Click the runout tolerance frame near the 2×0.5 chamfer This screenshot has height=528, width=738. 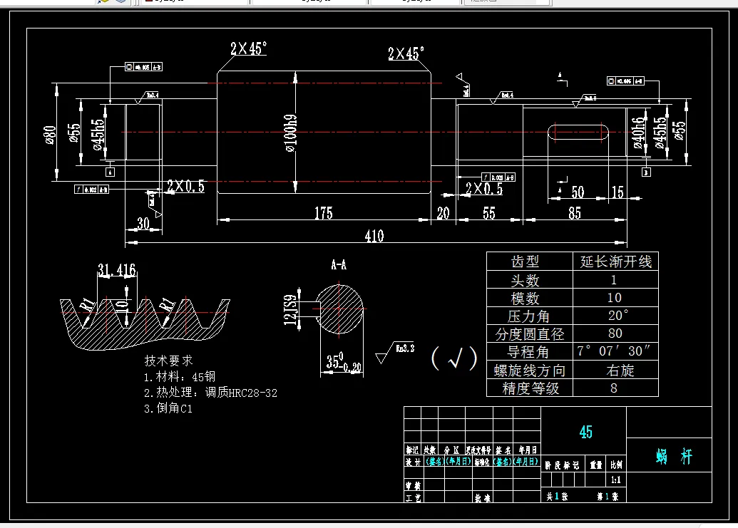tap(499, 177)
